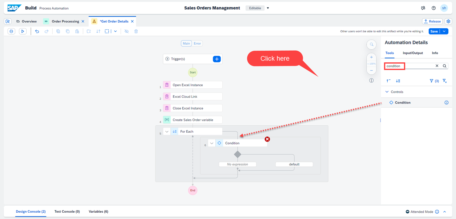The image size is (456, 219).
Task: Select the End node
Action: coord(193,191)
